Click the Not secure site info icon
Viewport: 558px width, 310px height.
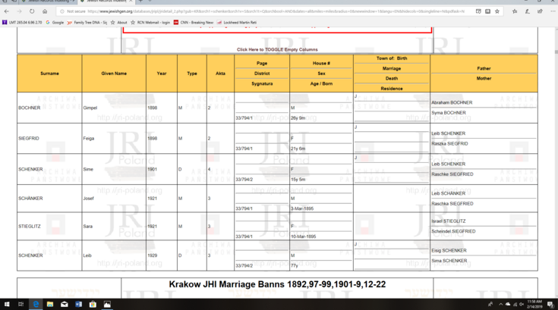coord(62,11)
